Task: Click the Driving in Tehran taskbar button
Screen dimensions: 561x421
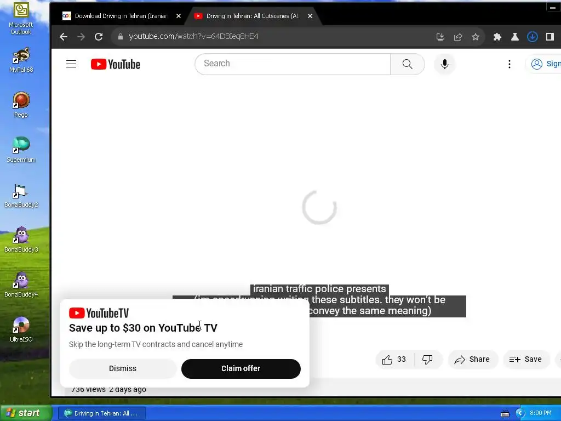Action: (101, 413)
